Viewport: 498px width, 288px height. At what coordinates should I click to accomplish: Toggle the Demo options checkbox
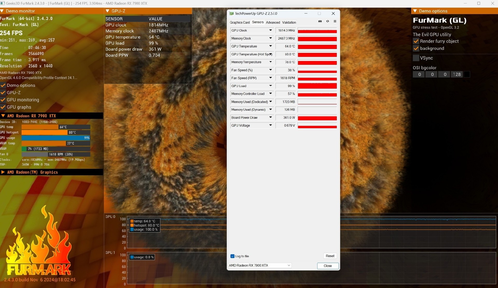3,85
